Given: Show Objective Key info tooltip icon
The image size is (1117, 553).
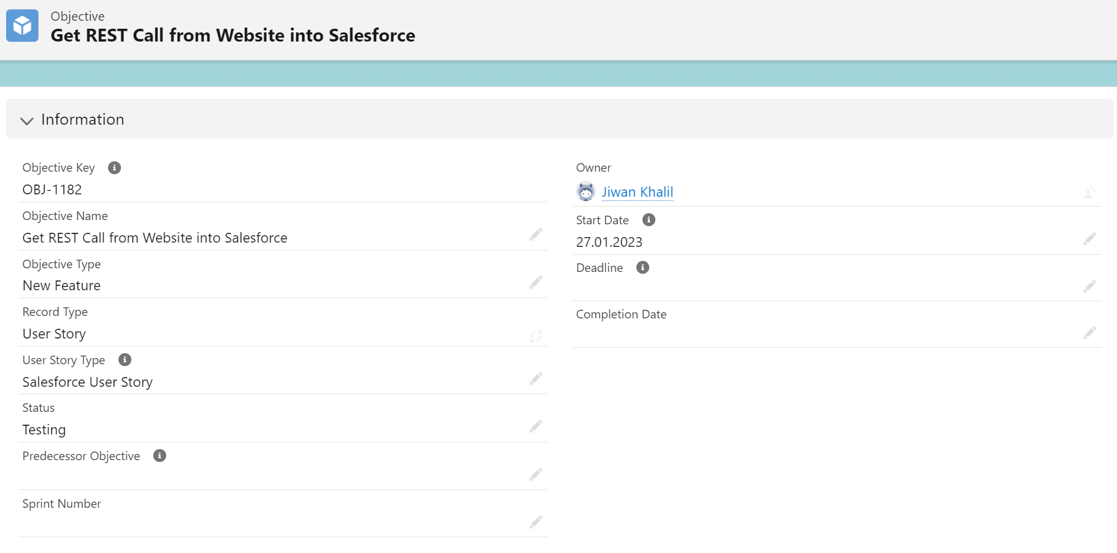Looking at the screenshot, I should tap(114, 167).
